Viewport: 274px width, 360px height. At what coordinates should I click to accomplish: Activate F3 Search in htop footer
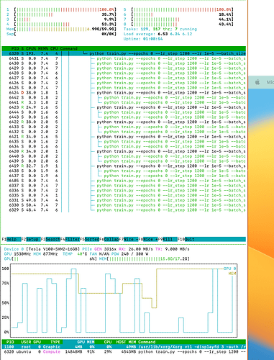[x=50, y=239]
